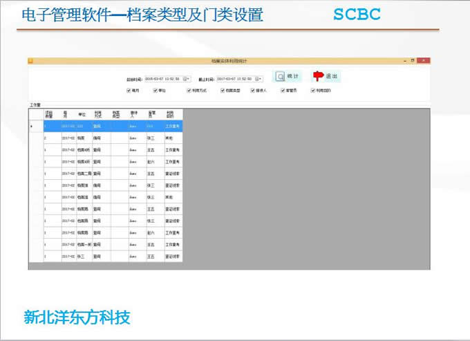Expand the 起始时间 date dropdown
470x341 pixels.
click(x=189, y=79)
